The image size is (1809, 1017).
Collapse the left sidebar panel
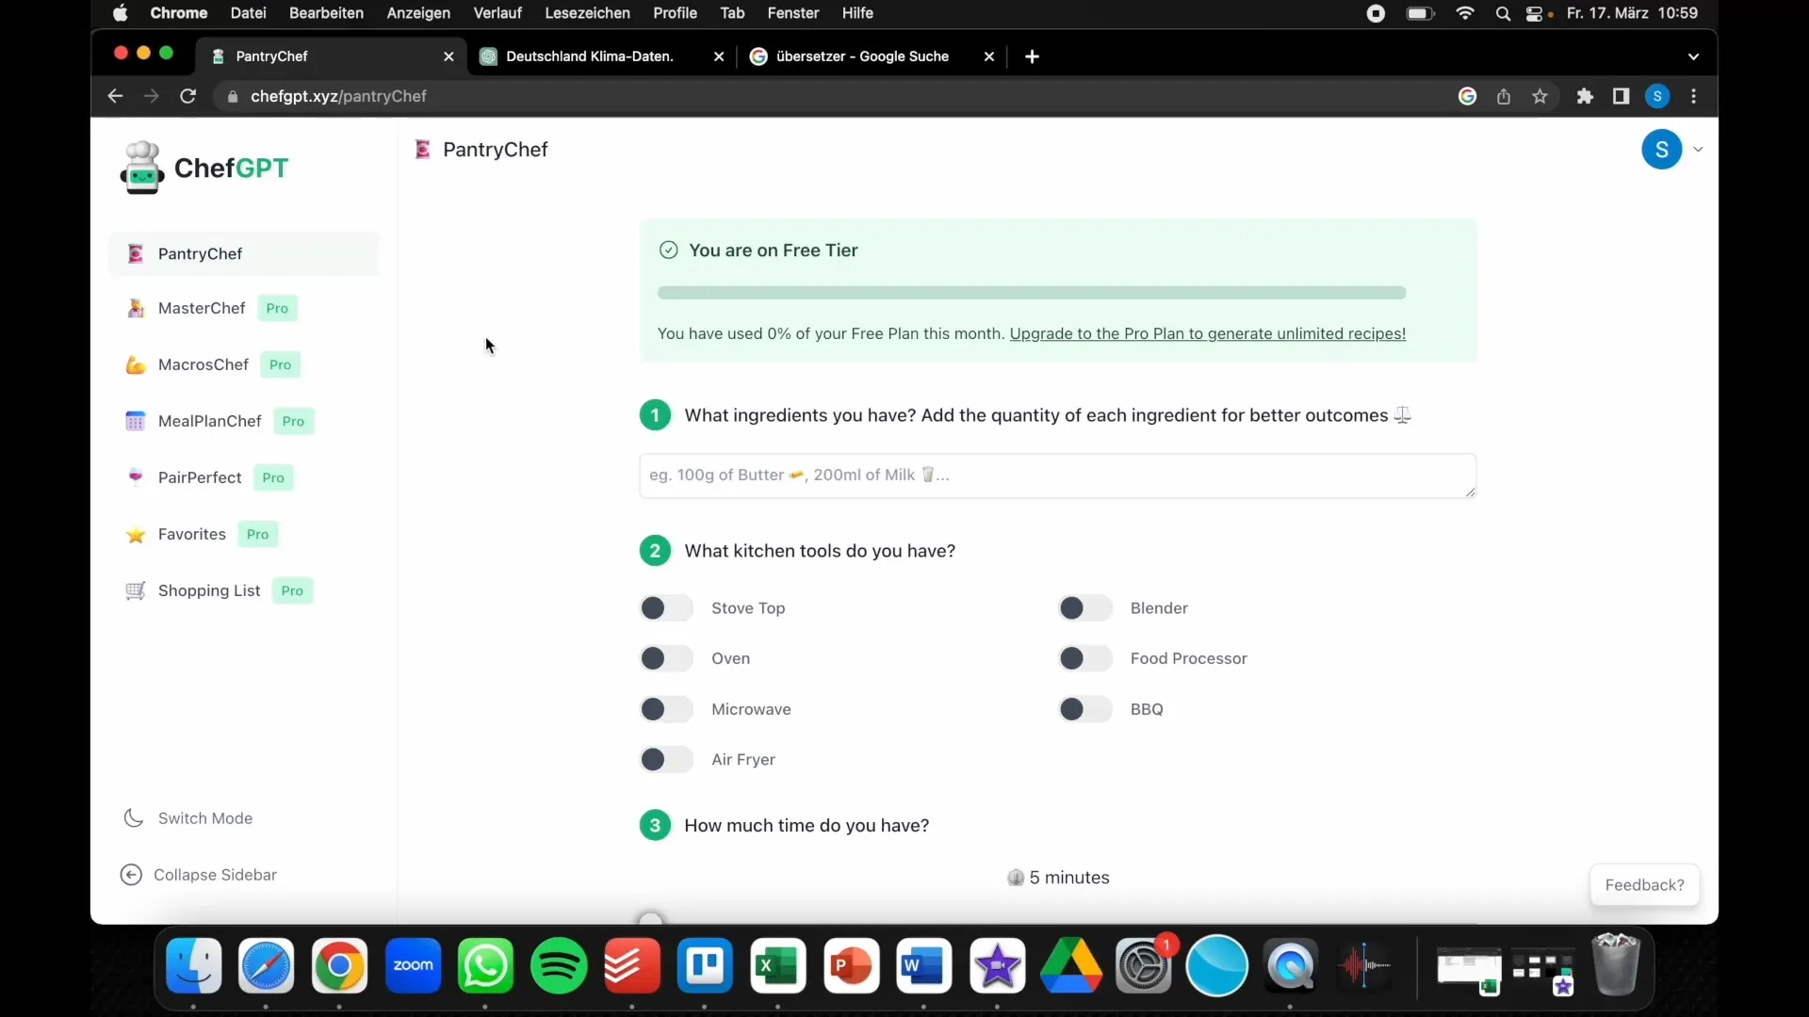[199, 874]
